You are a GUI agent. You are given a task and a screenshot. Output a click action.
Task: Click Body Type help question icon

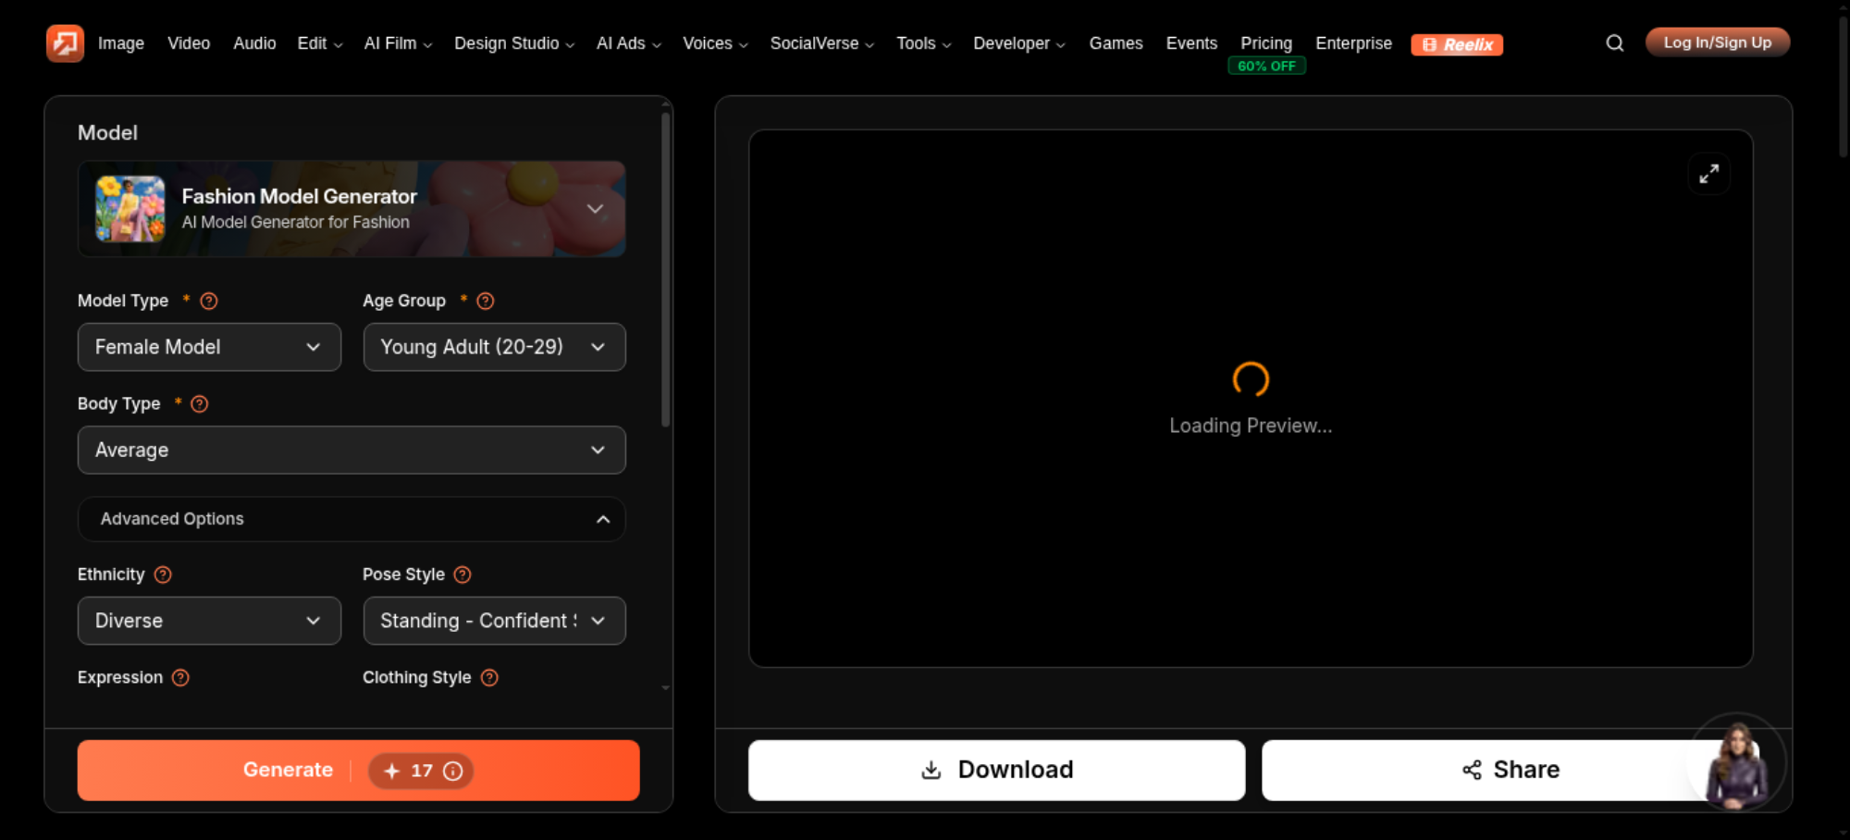200,403
